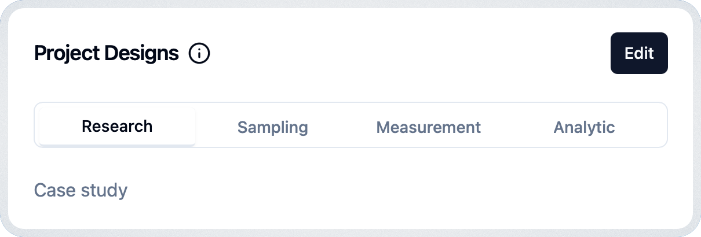
Task: Select the Case study research design value
Action: pyautogui.click(x=81, y=190)
